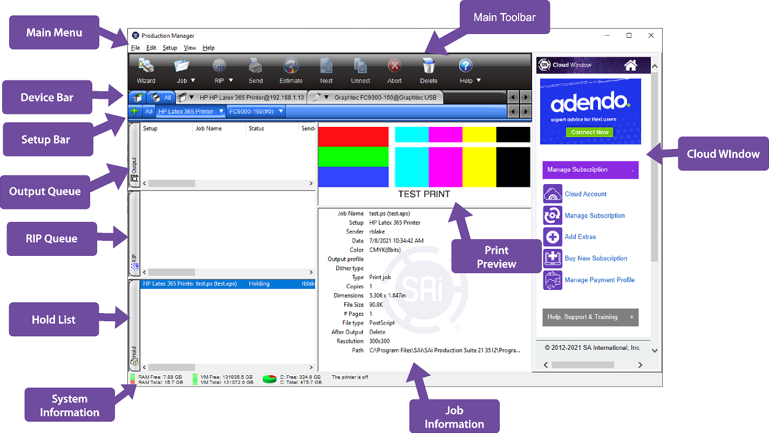
Task: Open the Job dropdown arrow
Action: pos(193,81)
